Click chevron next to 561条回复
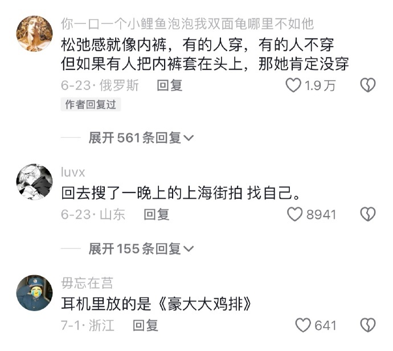The height and width of the screenshot is (351, 393). point(189,138)
